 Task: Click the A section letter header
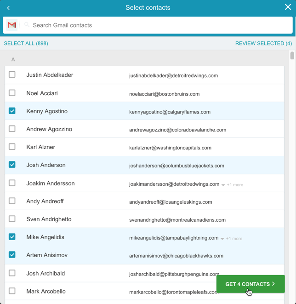(13, 59)
